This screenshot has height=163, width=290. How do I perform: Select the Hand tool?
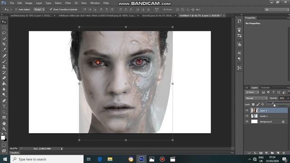tap(4, 123)
